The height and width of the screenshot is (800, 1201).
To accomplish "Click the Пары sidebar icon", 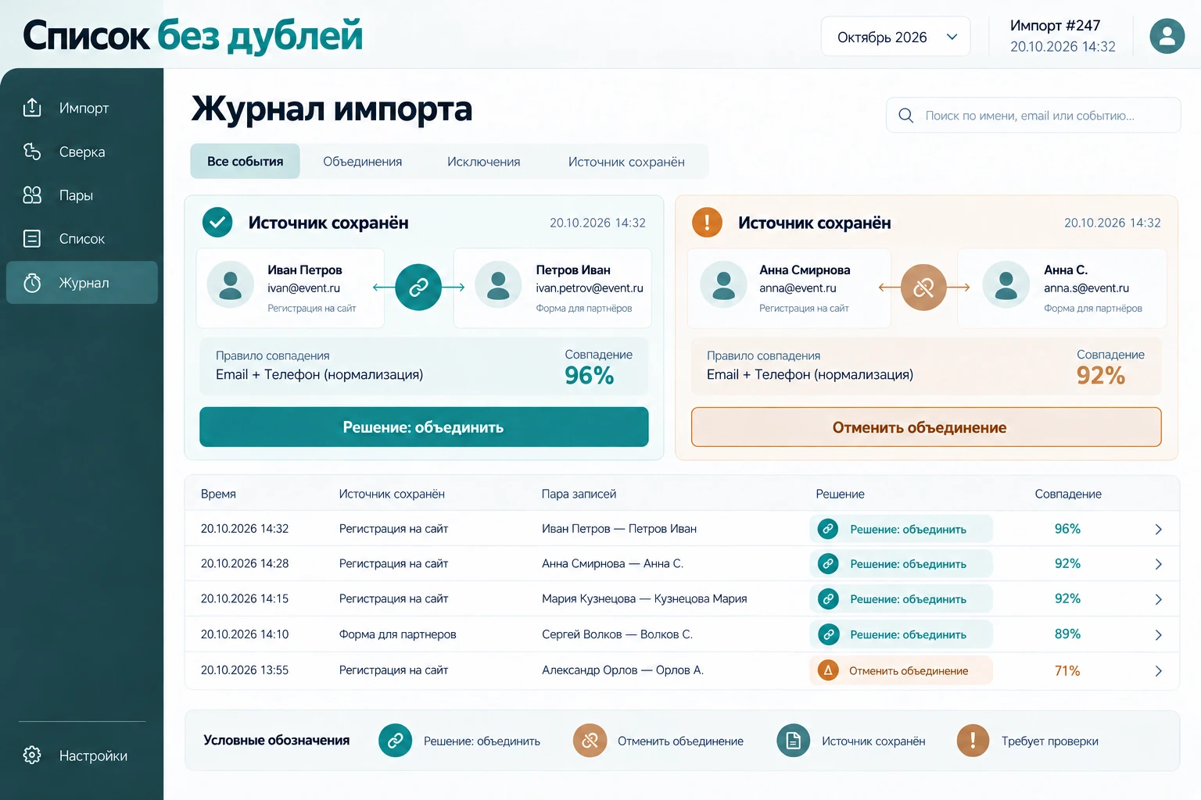I will coord(32,195).
